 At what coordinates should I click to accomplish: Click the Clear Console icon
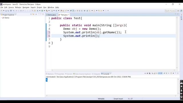[152, 73]
